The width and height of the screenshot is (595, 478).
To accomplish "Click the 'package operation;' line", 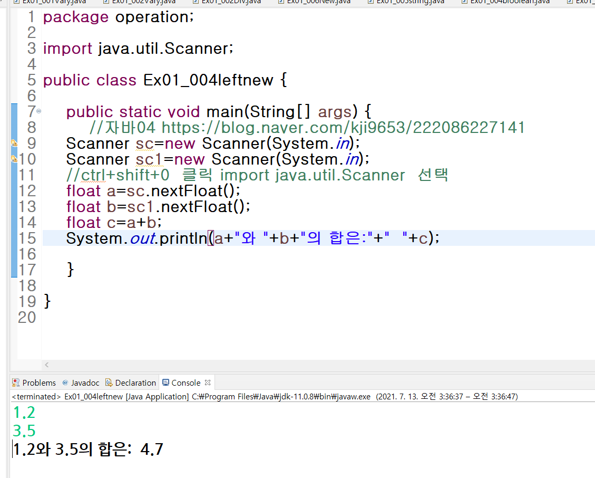I will point(118,17).
